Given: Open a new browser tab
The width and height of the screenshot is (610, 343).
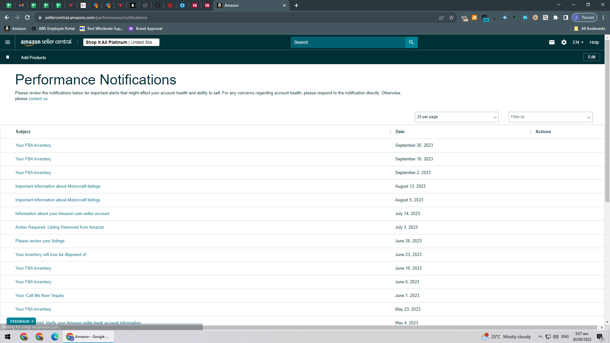Looking at the screenshot, I should click(x=296, y=5).
